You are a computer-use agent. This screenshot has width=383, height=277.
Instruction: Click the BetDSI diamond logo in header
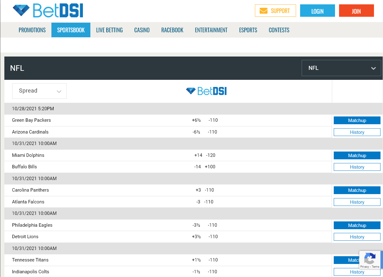click(x=21, y=11)
